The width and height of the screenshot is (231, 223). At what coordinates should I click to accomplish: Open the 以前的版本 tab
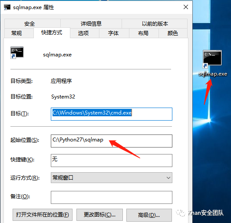tap(155, 23)
